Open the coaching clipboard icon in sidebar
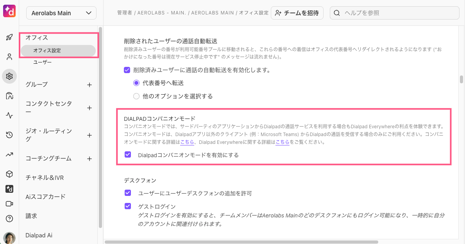465x244 pixels. tap(9, 96)
